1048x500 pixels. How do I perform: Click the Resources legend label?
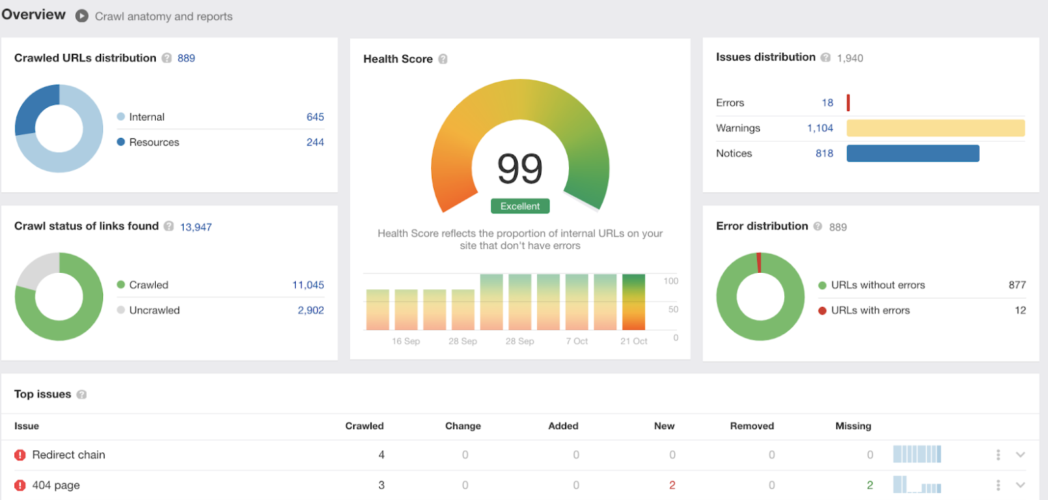click(154, 143)
